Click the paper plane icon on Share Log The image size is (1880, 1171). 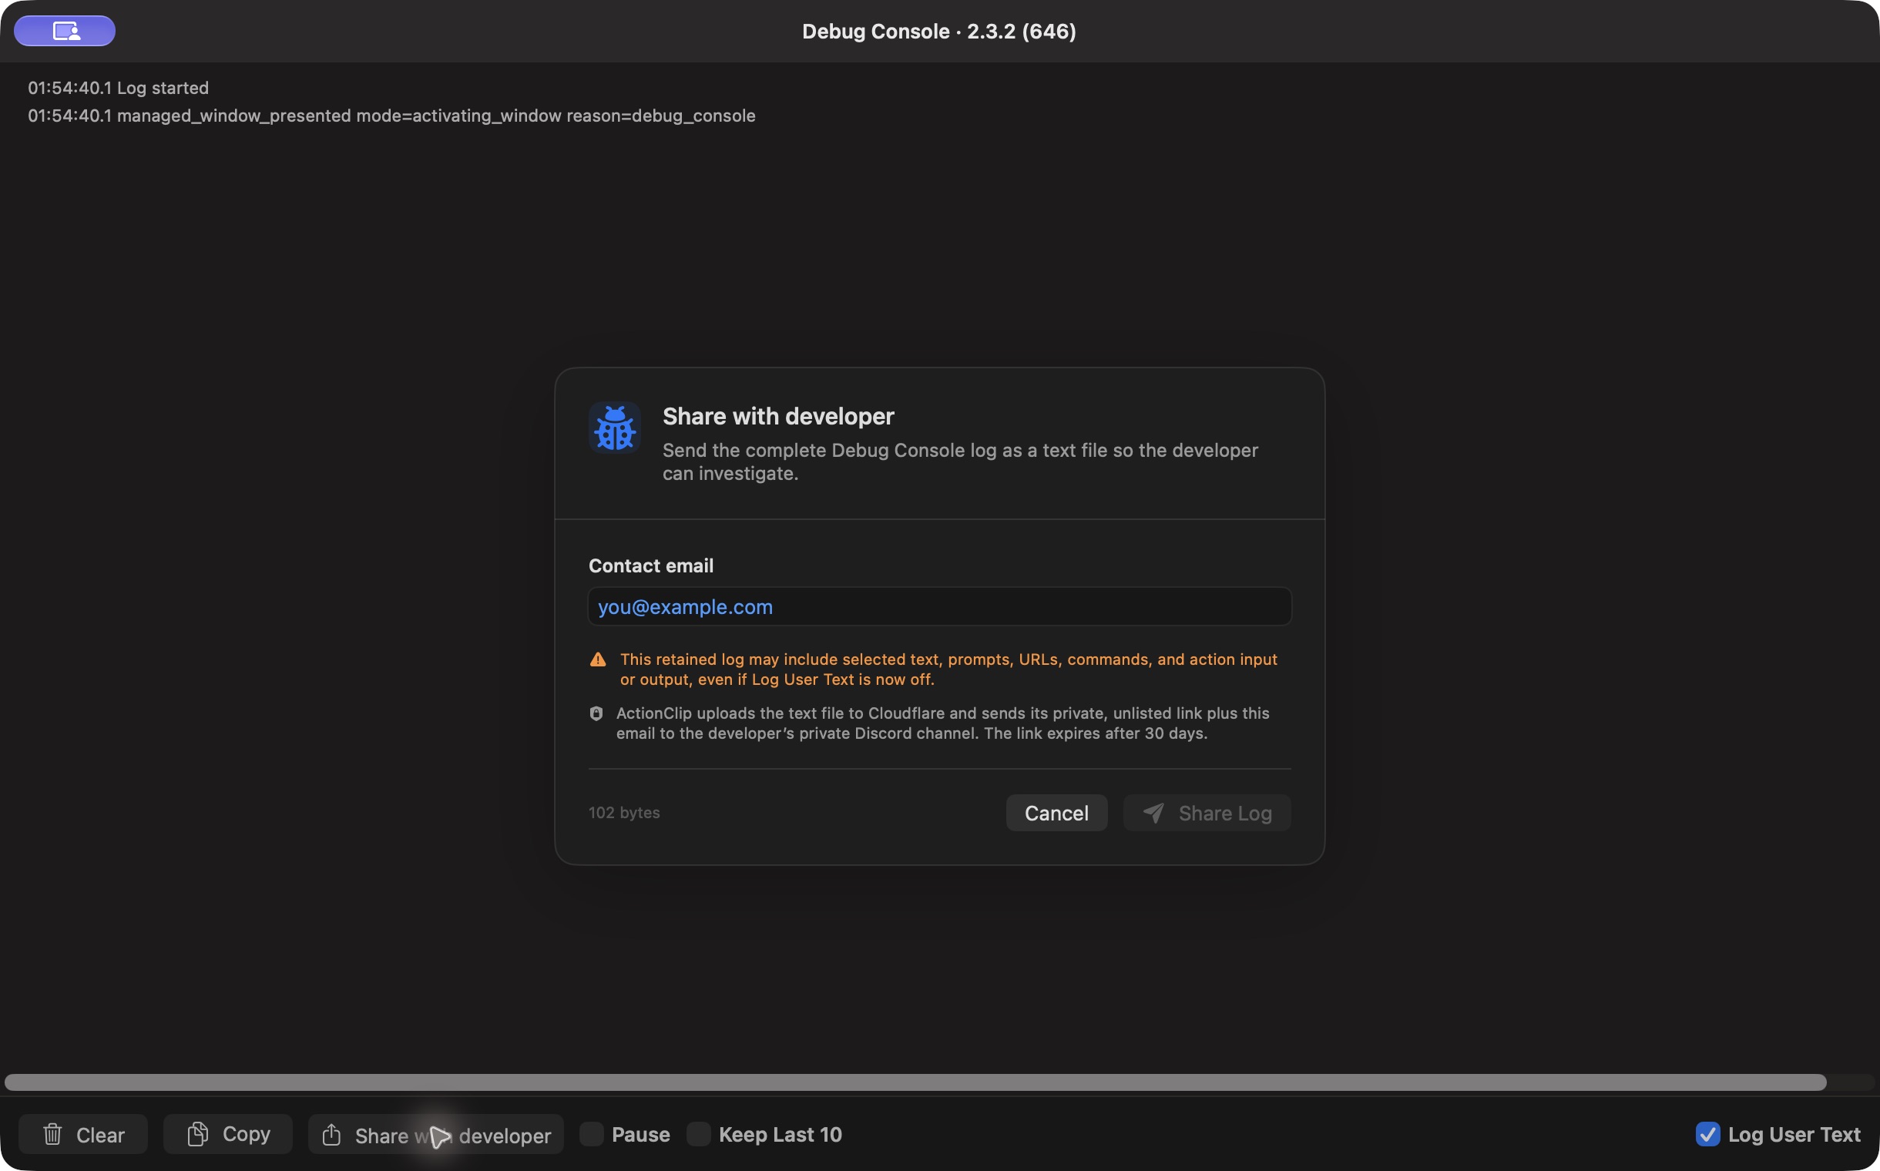coord(1153,814)
